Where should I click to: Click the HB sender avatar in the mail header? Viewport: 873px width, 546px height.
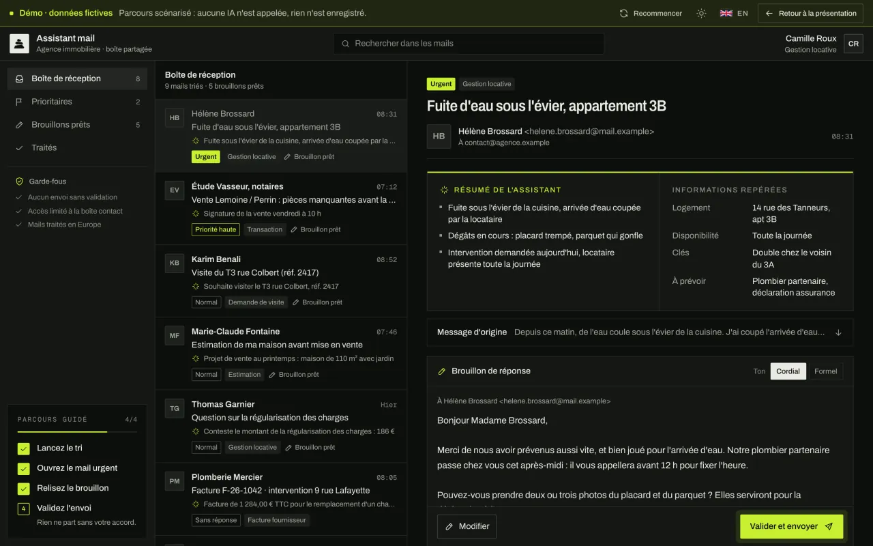tap(439, 136)
